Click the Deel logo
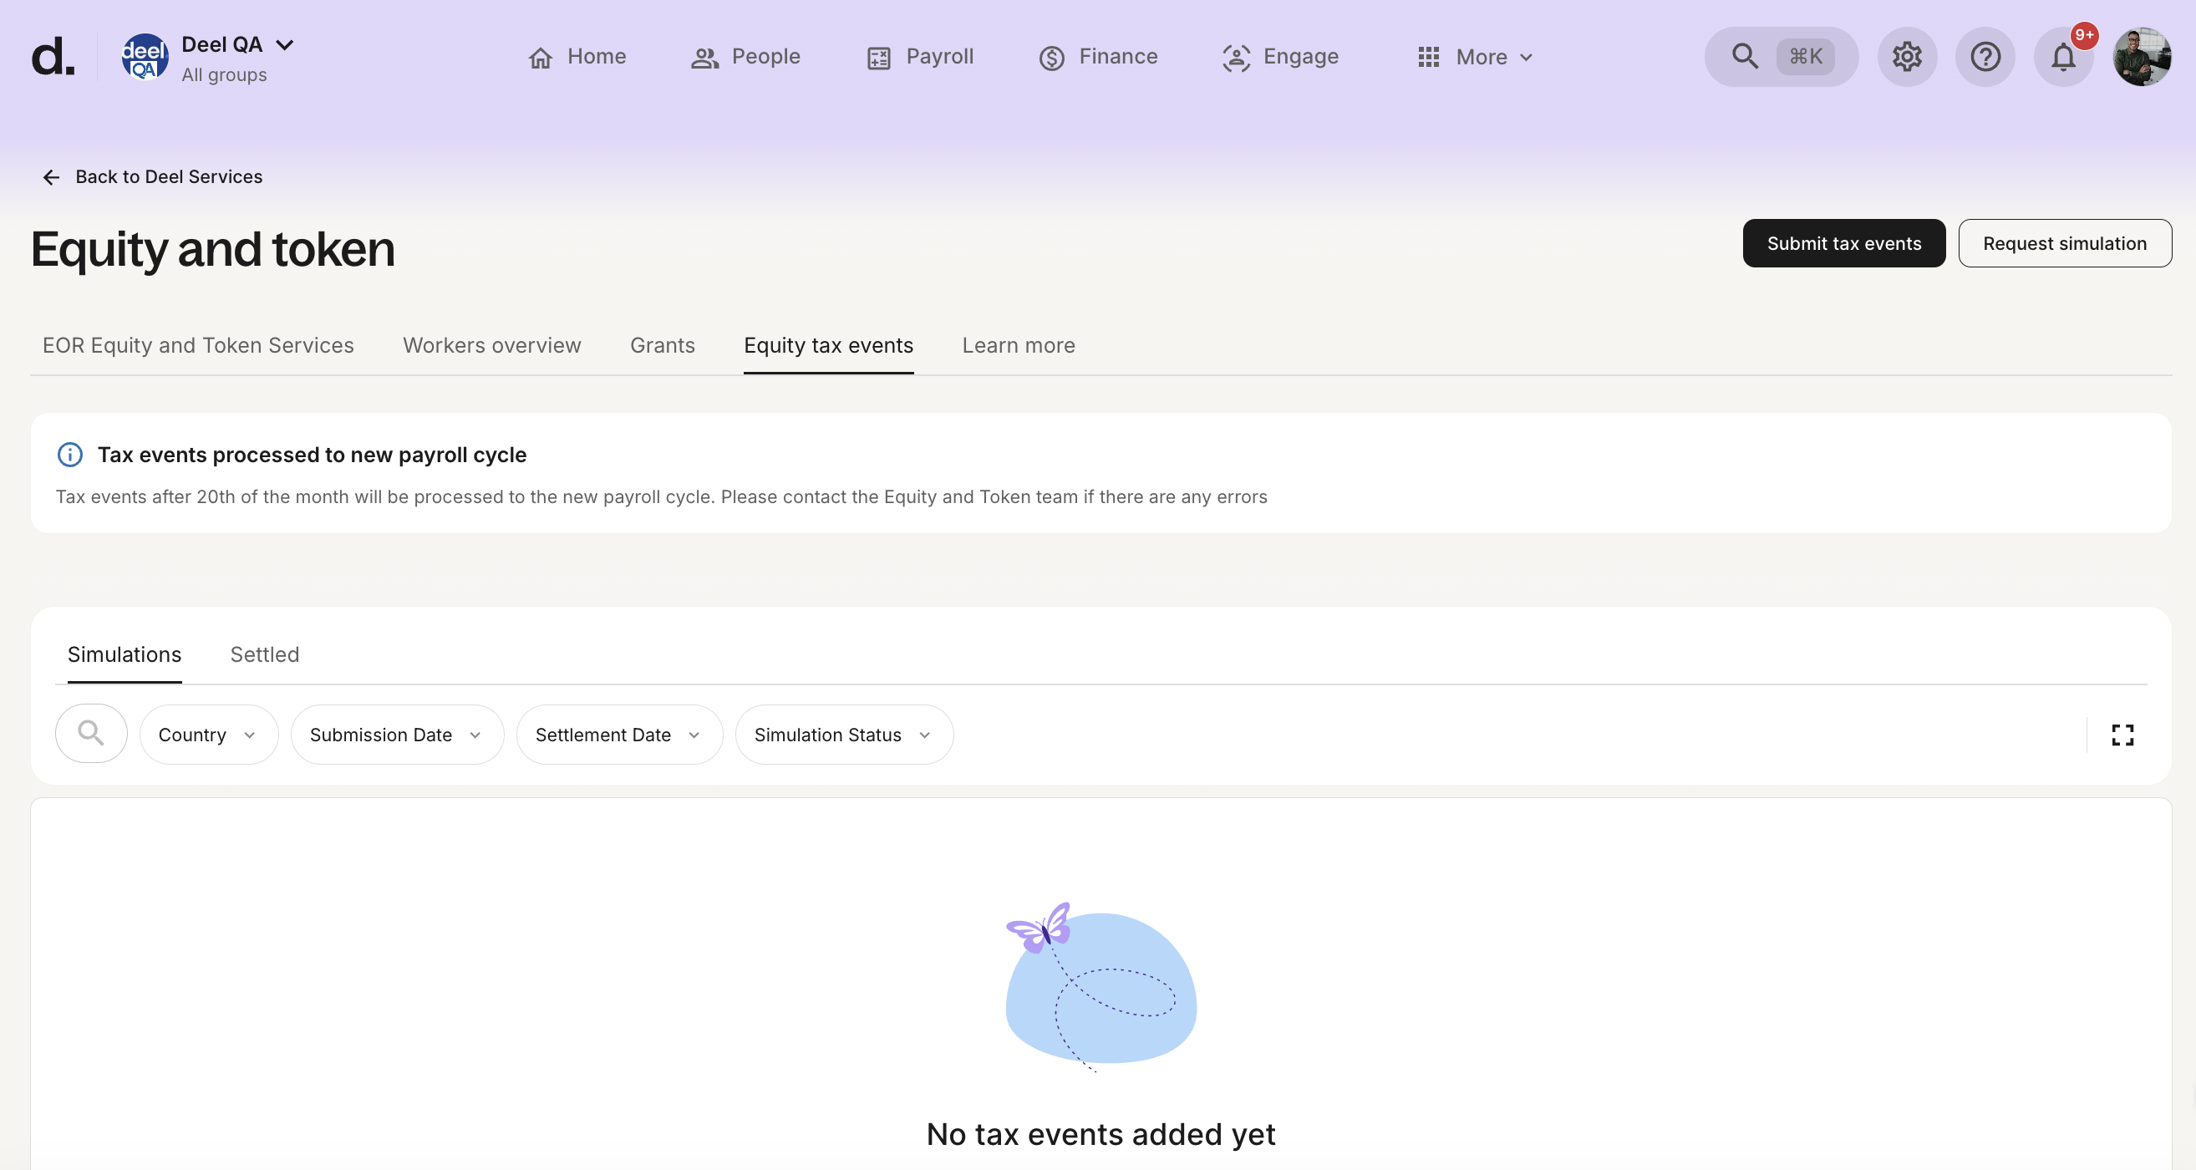2196x1170 pixels. click(x=52, y=56)
